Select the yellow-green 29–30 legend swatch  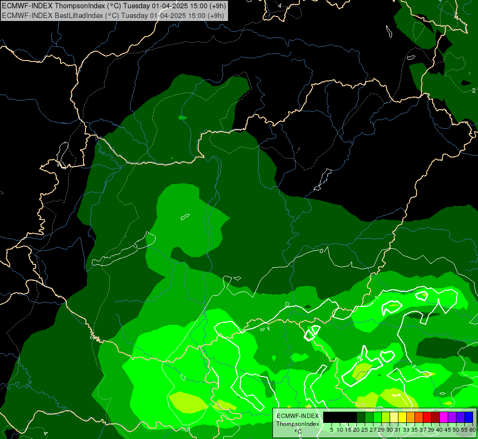386,417
